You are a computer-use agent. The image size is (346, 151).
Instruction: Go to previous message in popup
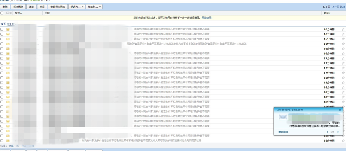[327, 132]
